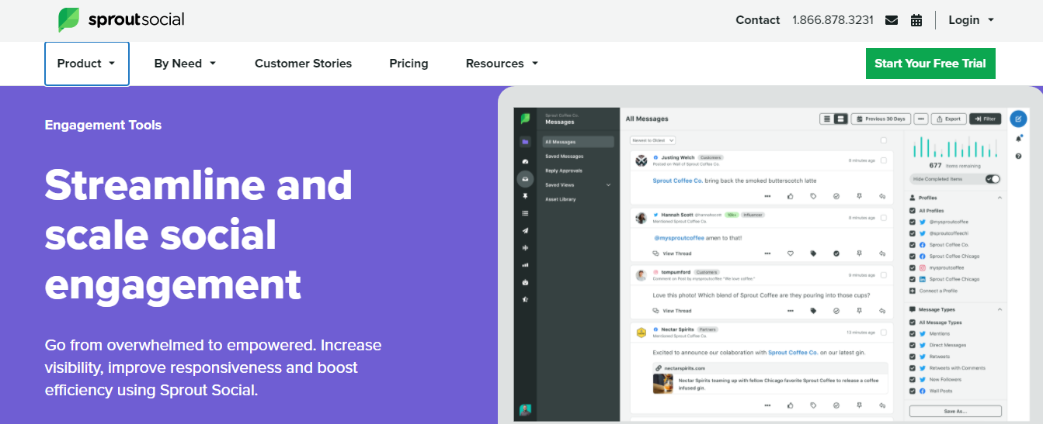1043x424 pixels.
Task: Click the email envelope icon in header
Action: coord(892,20)
